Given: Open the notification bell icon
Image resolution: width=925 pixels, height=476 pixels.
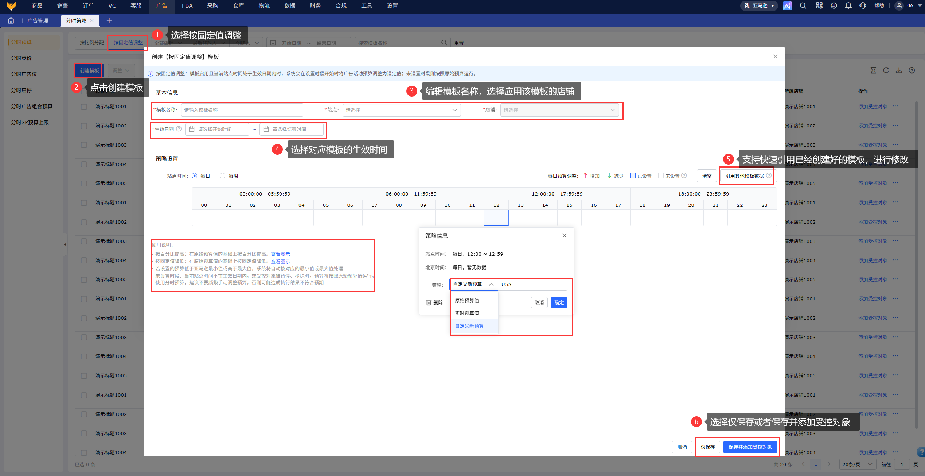Looking at the screenshot, I should click(x=848, y=5).
